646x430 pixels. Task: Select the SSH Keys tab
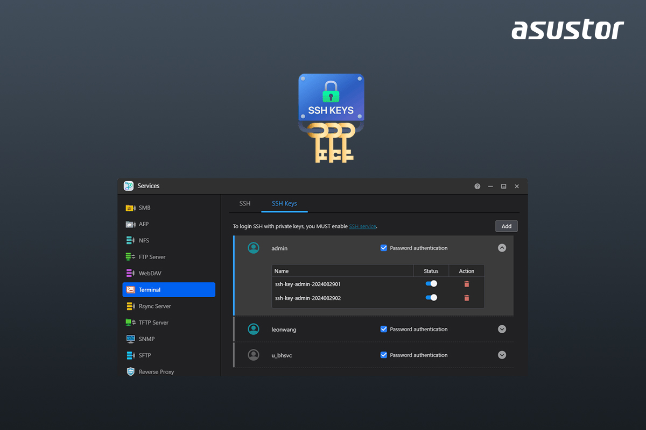click(x=284, y=204)
